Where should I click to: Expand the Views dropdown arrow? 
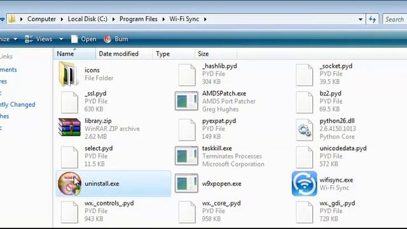pos(61,39)
